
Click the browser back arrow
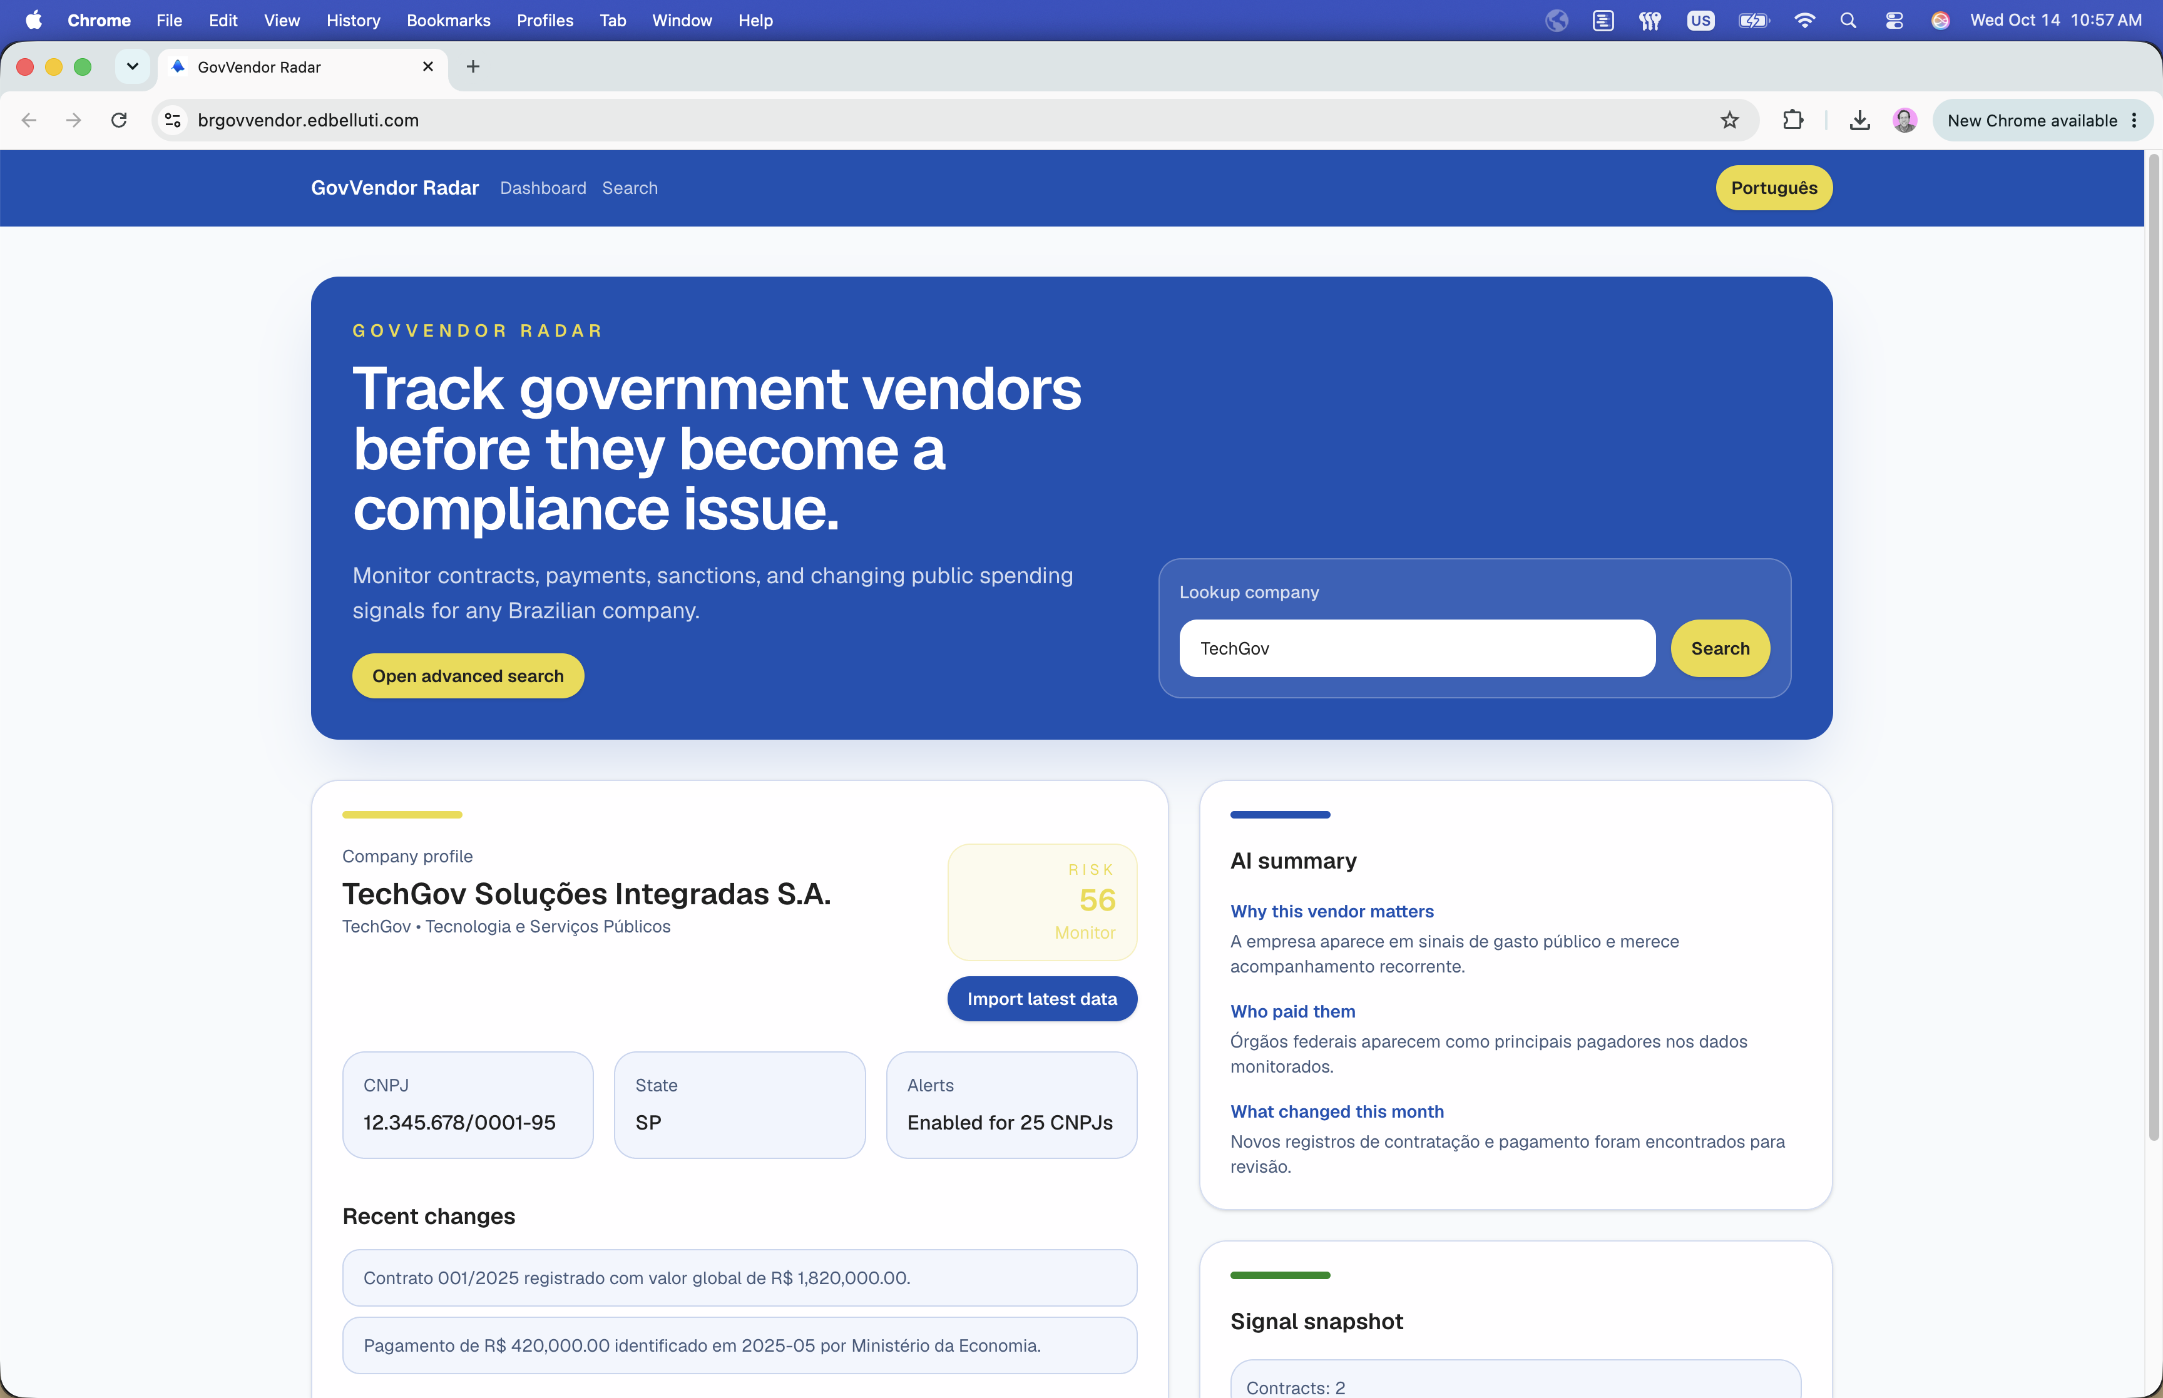(x=29, y=120)
